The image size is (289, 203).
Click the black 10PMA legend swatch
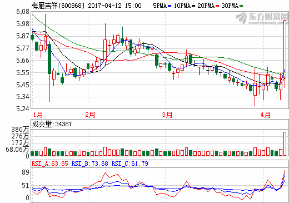pyautogui.click(x=193, y=6)
